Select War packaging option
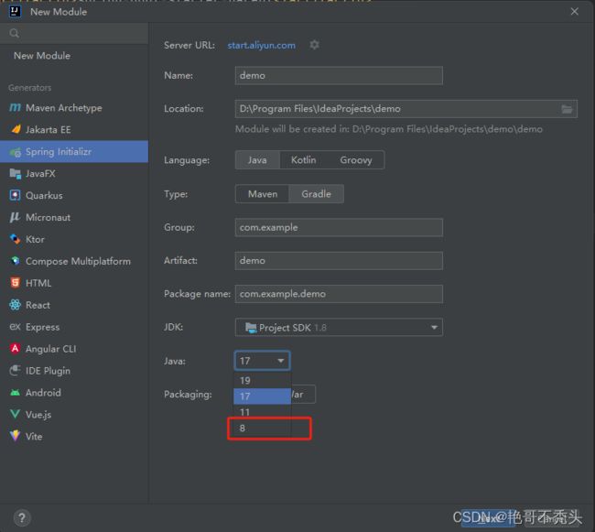This screenshot has width=595, height=532. pos(302,395)
